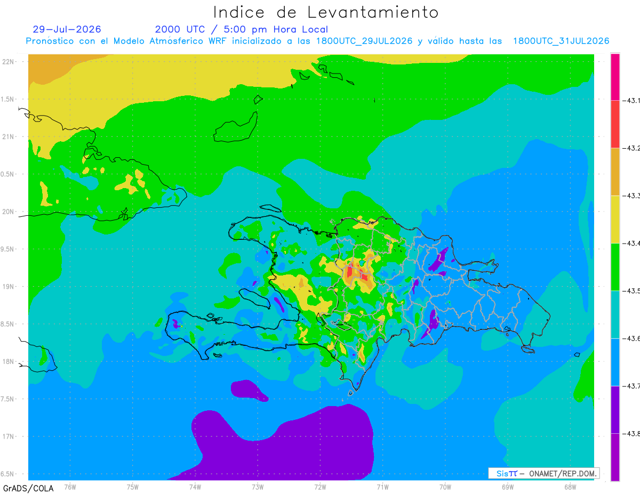Click the 'SisTT - ONAMET/REP.DOM.' credit box

(543, 473)
